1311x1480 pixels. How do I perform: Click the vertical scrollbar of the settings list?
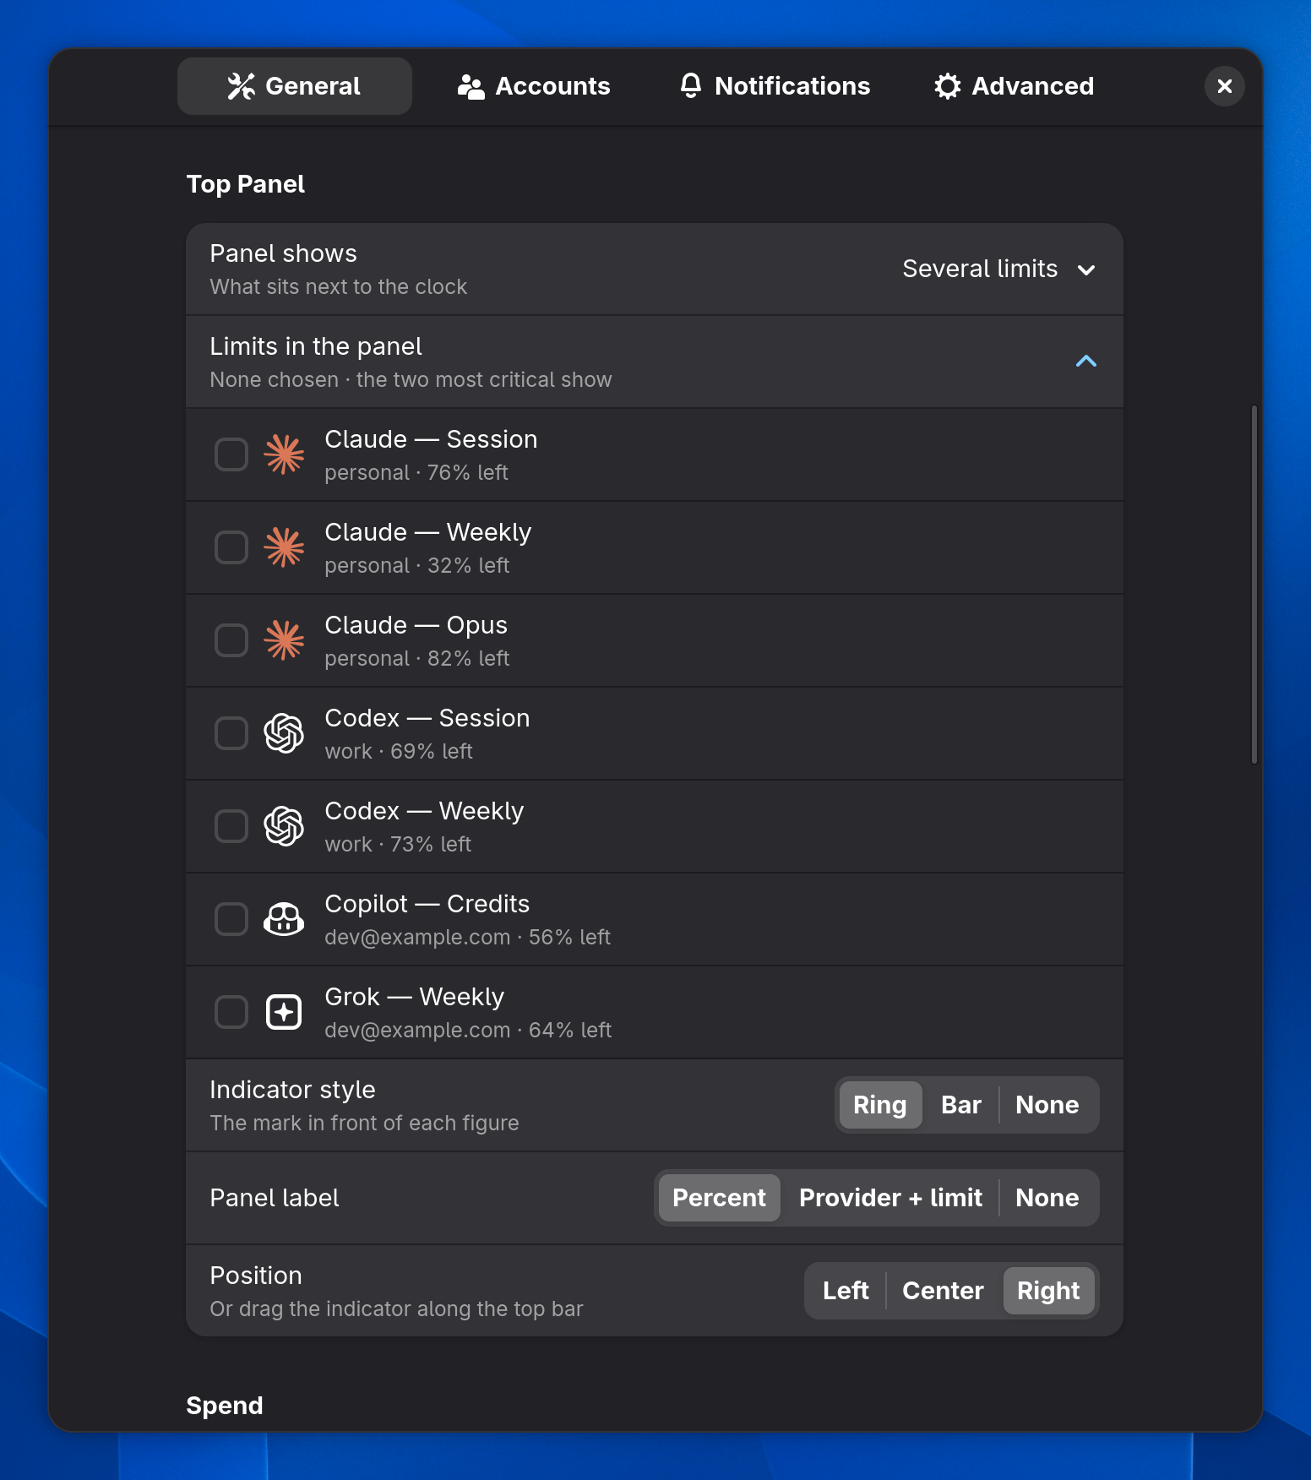point(1254,585)
